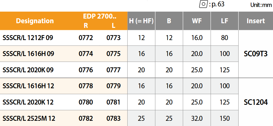Select EDP code 0775
The height and width of the screenshot is (126, 273).
point(113,54)
